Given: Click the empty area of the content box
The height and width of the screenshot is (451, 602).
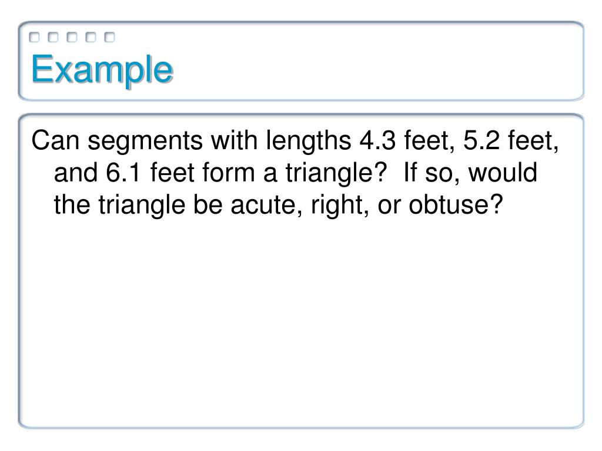Looking at the screenshot, I should [301, 322].
